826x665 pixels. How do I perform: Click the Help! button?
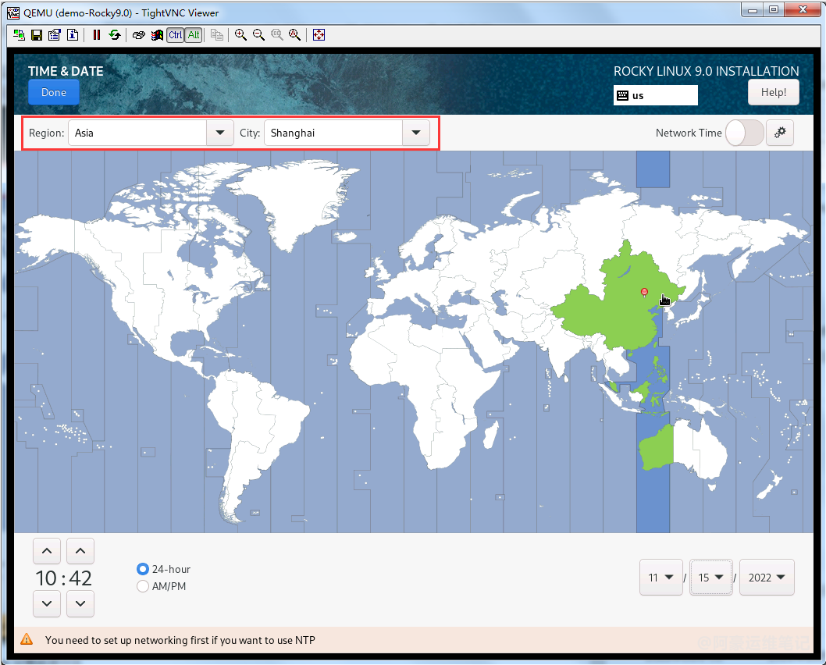click(773, 92)
